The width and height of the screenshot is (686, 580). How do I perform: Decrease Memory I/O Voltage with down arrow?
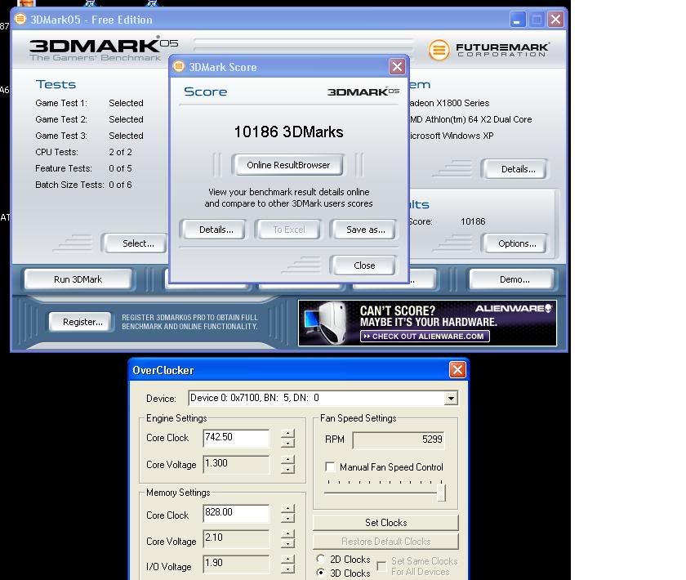coord(287,571)
